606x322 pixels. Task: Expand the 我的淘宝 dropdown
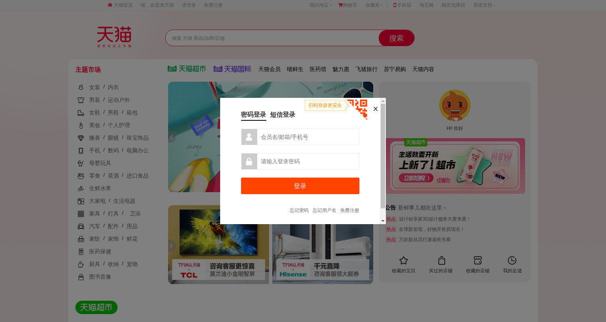coord(320,5)
